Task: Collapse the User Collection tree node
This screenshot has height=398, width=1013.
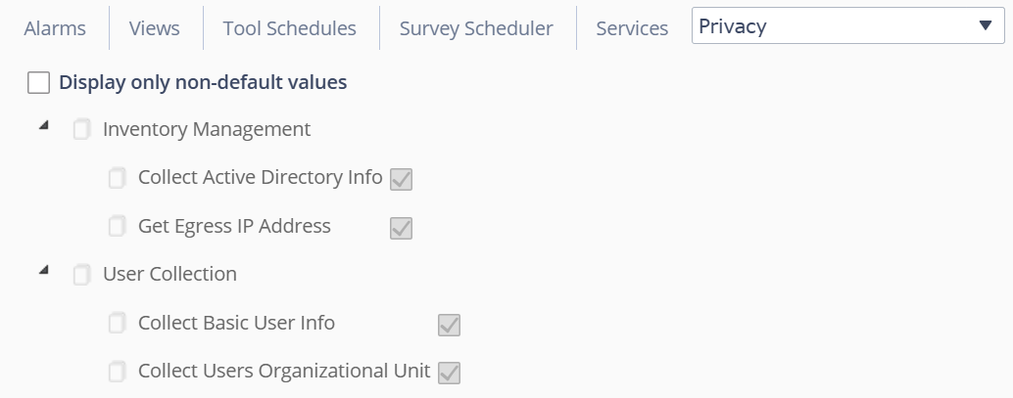Action: 43,271
